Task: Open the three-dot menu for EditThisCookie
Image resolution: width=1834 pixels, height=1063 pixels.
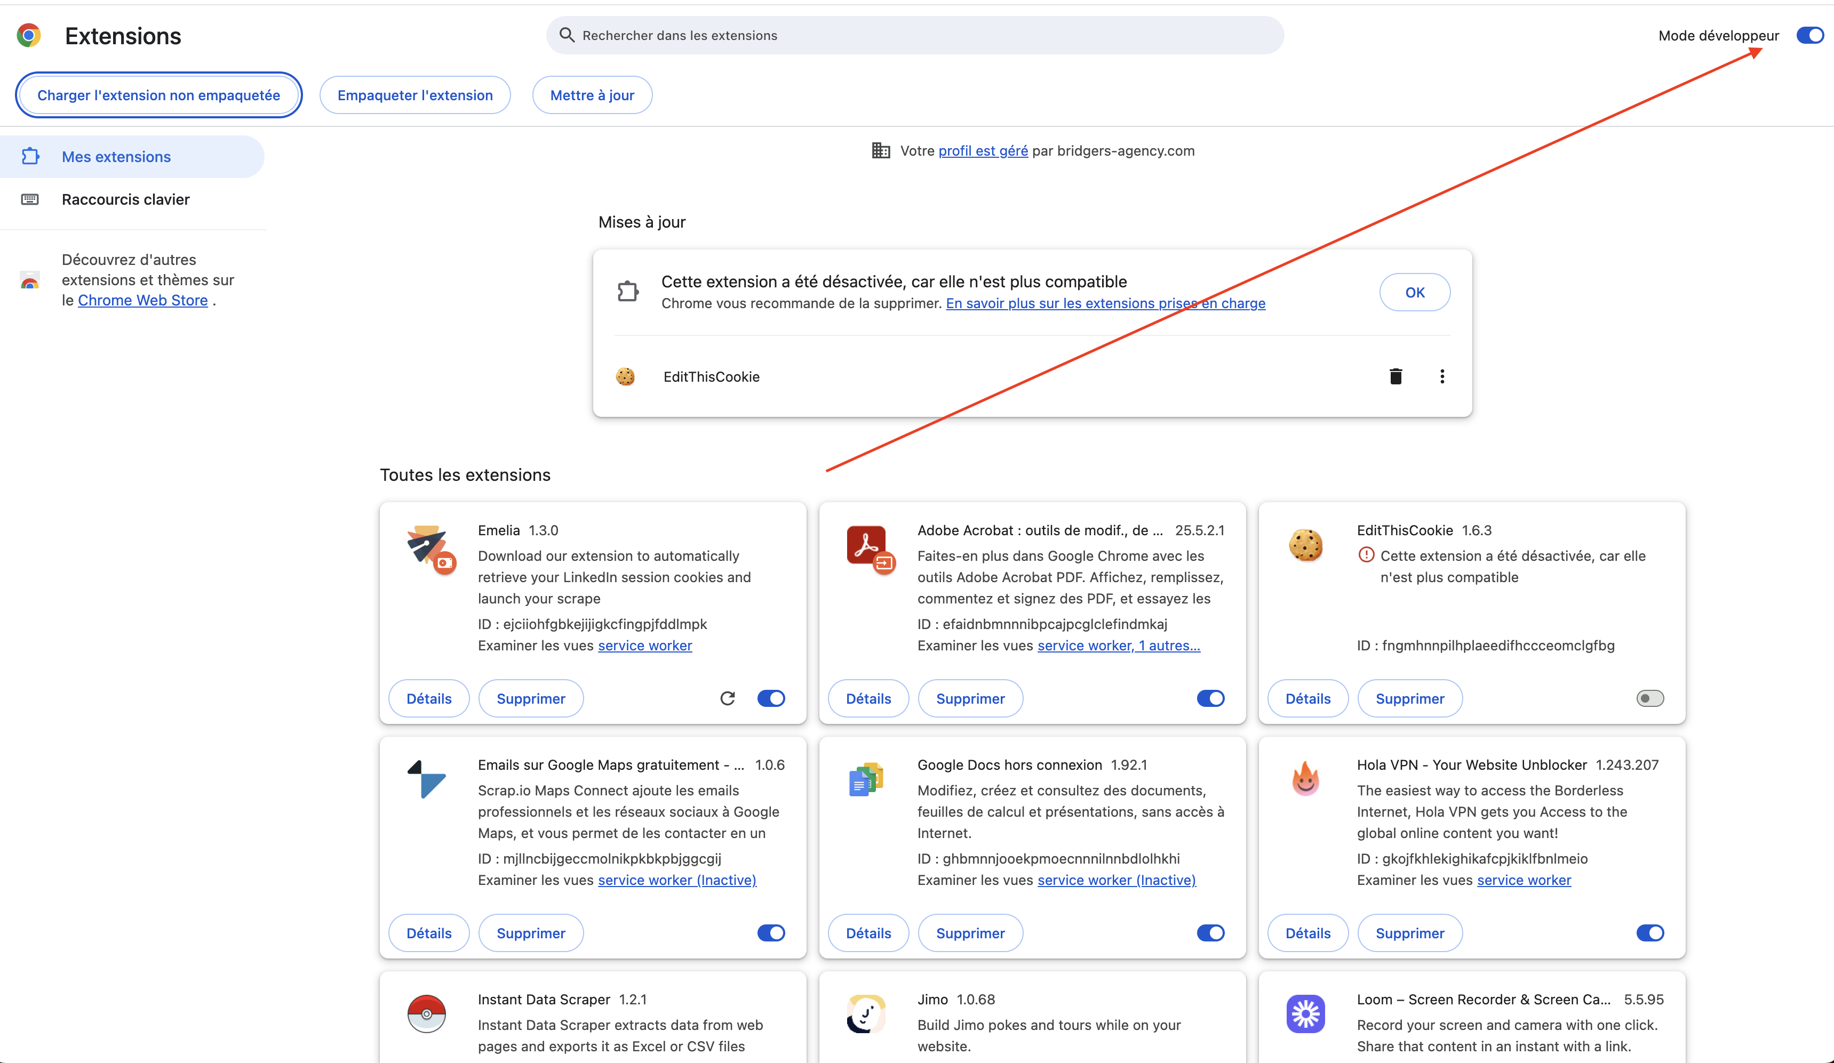Action: 1442,376
